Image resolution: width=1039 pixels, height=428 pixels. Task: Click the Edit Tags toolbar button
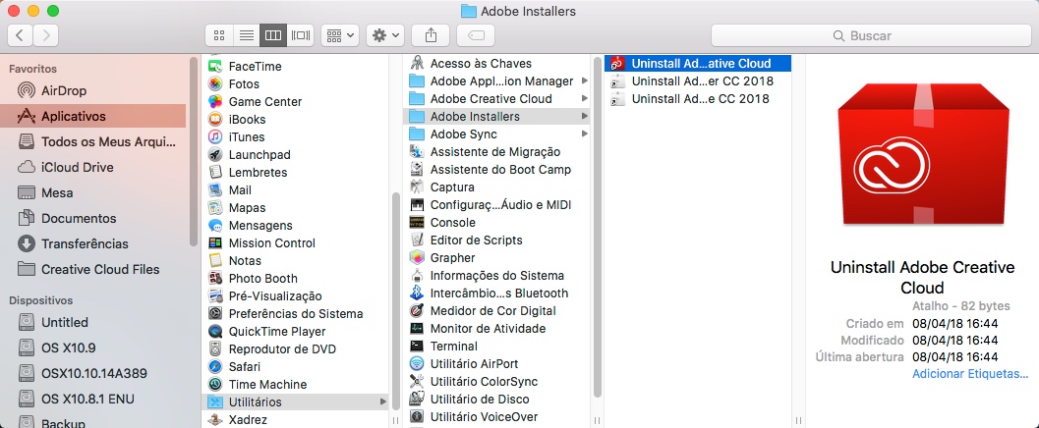476,35
